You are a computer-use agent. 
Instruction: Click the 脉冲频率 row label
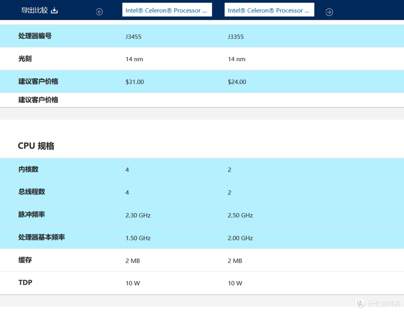pyautogui.click(x=32, y=214)
